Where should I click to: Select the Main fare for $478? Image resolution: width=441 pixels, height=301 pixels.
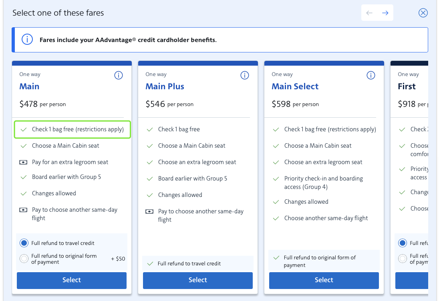point(72,280)
